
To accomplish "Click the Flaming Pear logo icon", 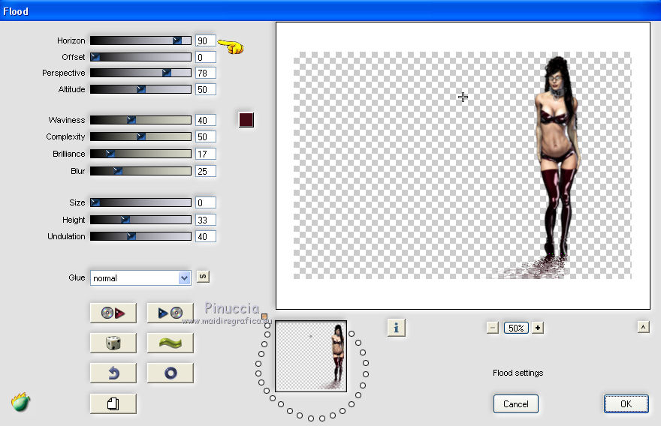I will [21, 402].
